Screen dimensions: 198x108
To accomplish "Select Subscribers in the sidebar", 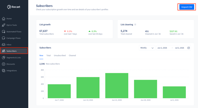I will [14, 51].
